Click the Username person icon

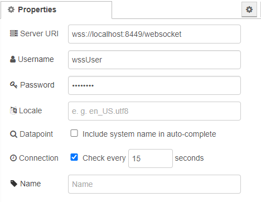13,59
